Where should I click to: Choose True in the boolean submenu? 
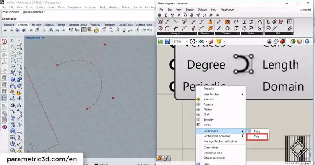coord(257,137)
